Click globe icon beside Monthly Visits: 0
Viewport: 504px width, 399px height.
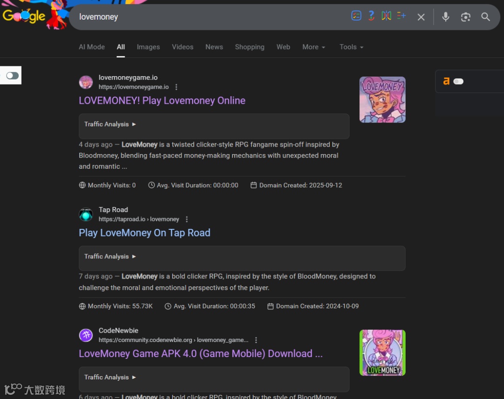point(82,185)
